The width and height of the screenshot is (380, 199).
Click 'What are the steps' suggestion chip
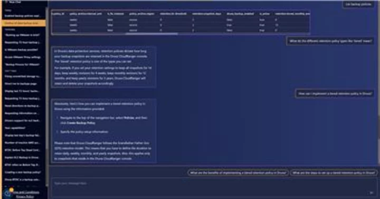[334, 173]
